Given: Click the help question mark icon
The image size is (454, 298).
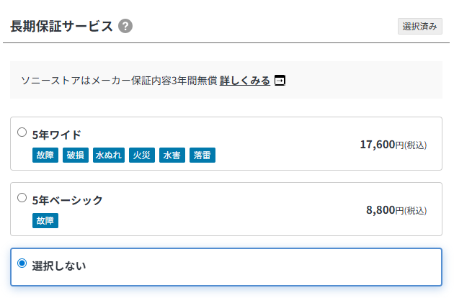Looking at the screenshot, I should (125, 27).
